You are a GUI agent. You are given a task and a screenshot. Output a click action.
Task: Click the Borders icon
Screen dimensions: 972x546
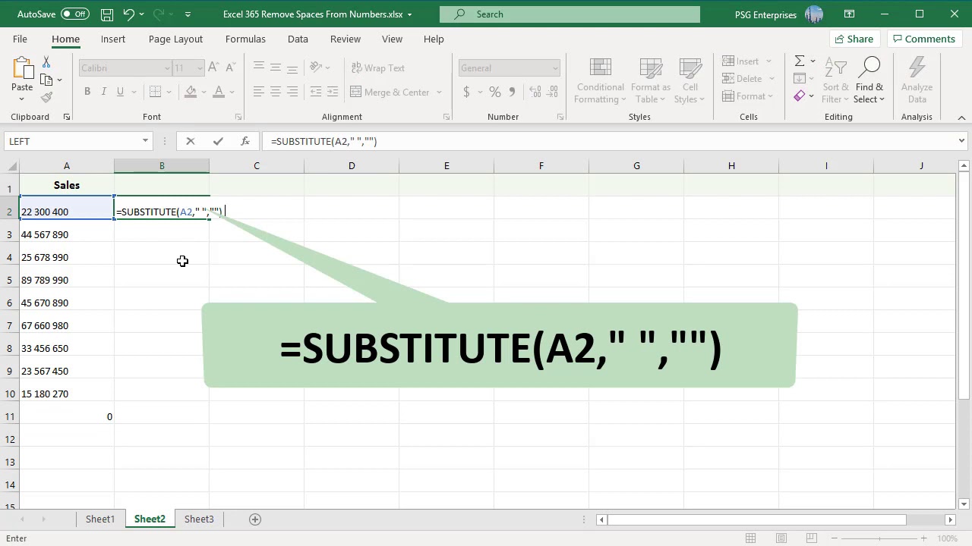(156, 92)
